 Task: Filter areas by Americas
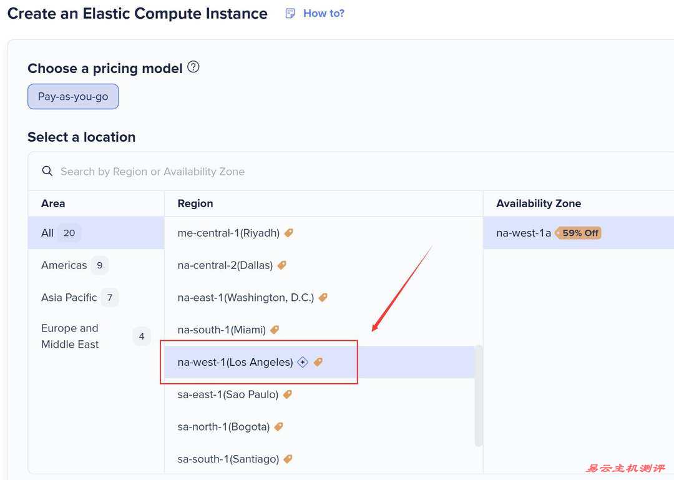(64, 265)
